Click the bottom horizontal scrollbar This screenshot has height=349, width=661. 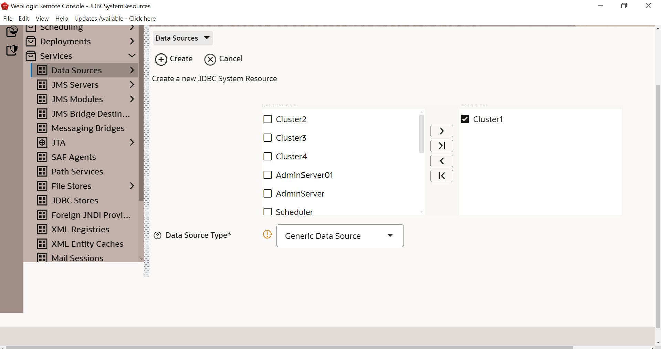pos(289,347)
